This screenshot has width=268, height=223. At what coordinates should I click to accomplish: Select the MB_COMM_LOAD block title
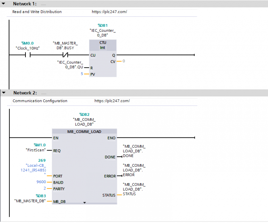(x=84, y=132)
